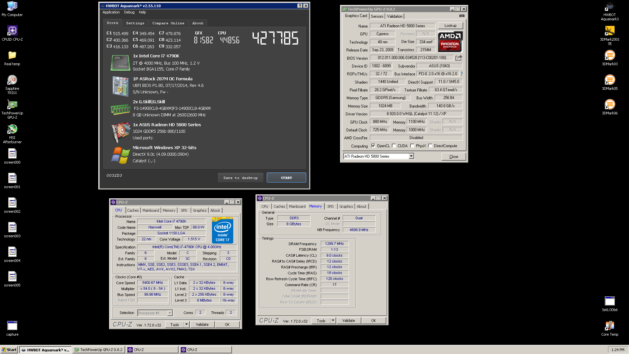Toggle OpenCL checkbox in GPU-Z
The height and width of the screenshot is (354, 629).
(373, 146)
